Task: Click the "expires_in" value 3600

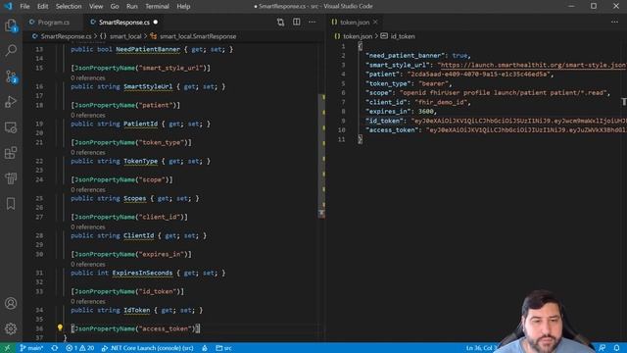Action: [426, 111]
